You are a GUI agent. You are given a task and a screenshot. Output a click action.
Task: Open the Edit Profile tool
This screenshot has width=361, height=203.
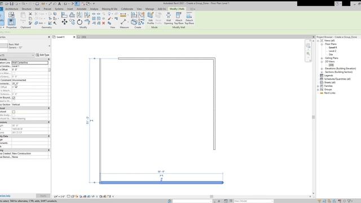pos(151,19)
